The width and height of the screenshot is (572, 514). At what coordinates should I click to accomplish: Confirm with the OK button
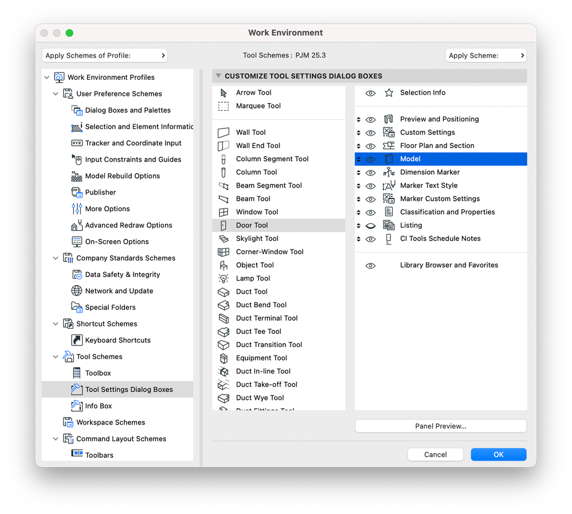(x=498, y=454)
